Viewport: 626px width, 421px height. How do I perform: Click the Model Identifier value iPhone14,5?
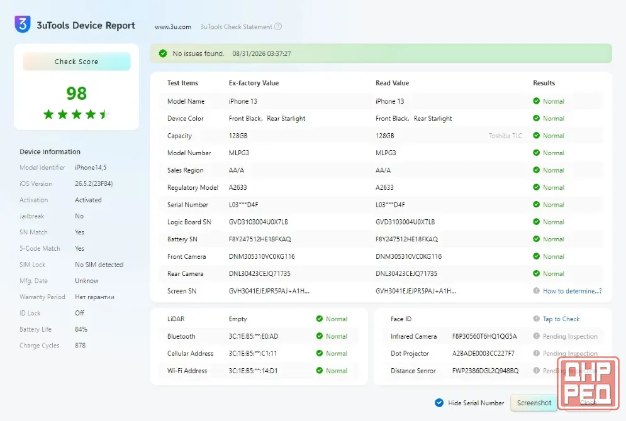[x=91, y=167]
